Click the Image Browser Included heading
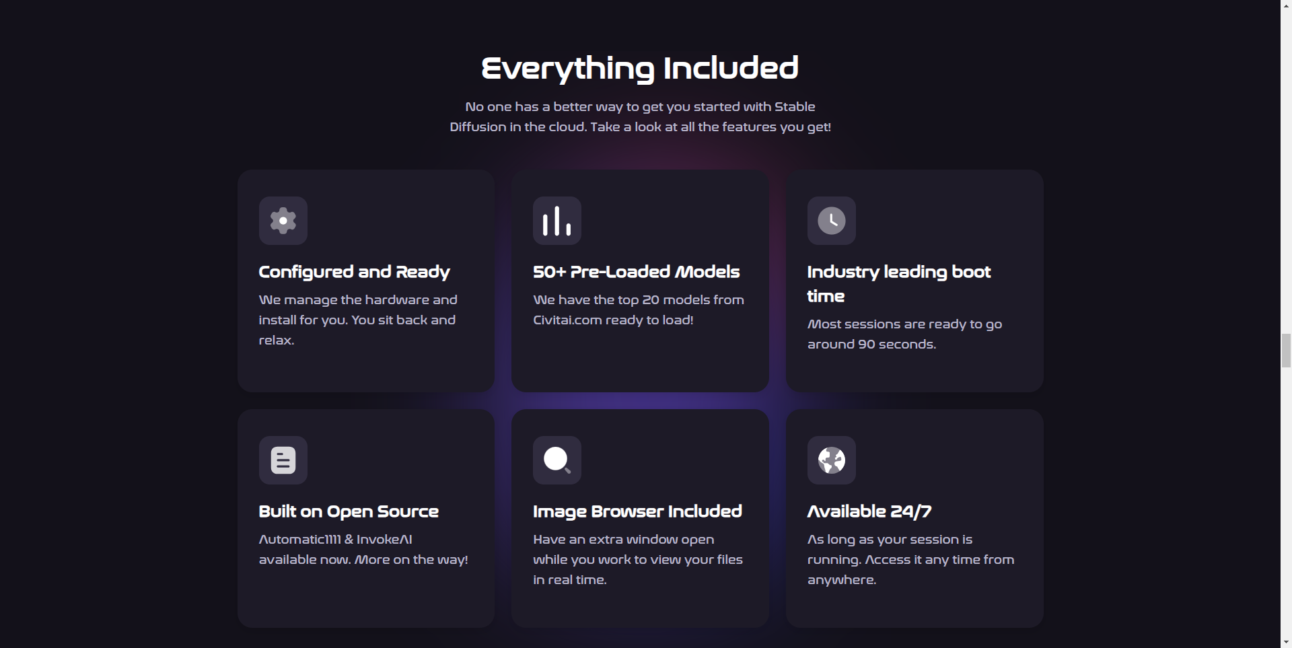This screenshot has width=1292, height=648. coord(637,511)
